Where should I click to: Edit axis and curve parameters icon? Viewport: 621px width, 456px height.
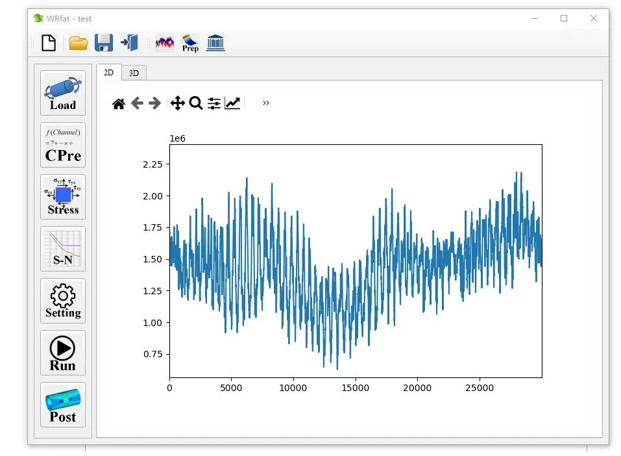[232, 103]
